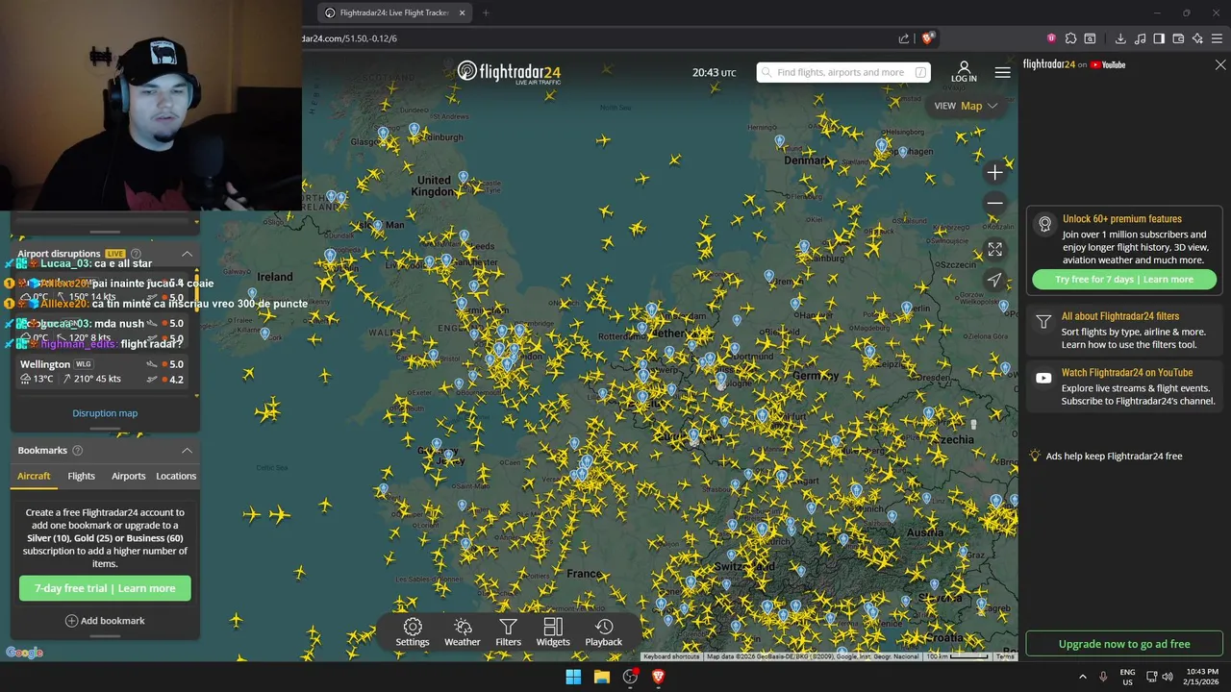The width and height of the screenshot is (1231, 692).
Task: Show hidden system tray icons
Action: (x=1082, y=677)
